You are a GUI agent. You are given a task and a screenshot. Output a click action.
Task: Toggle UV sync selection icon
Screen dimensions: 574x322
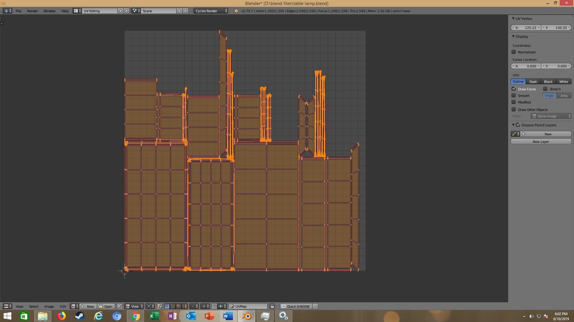[159, 306]
